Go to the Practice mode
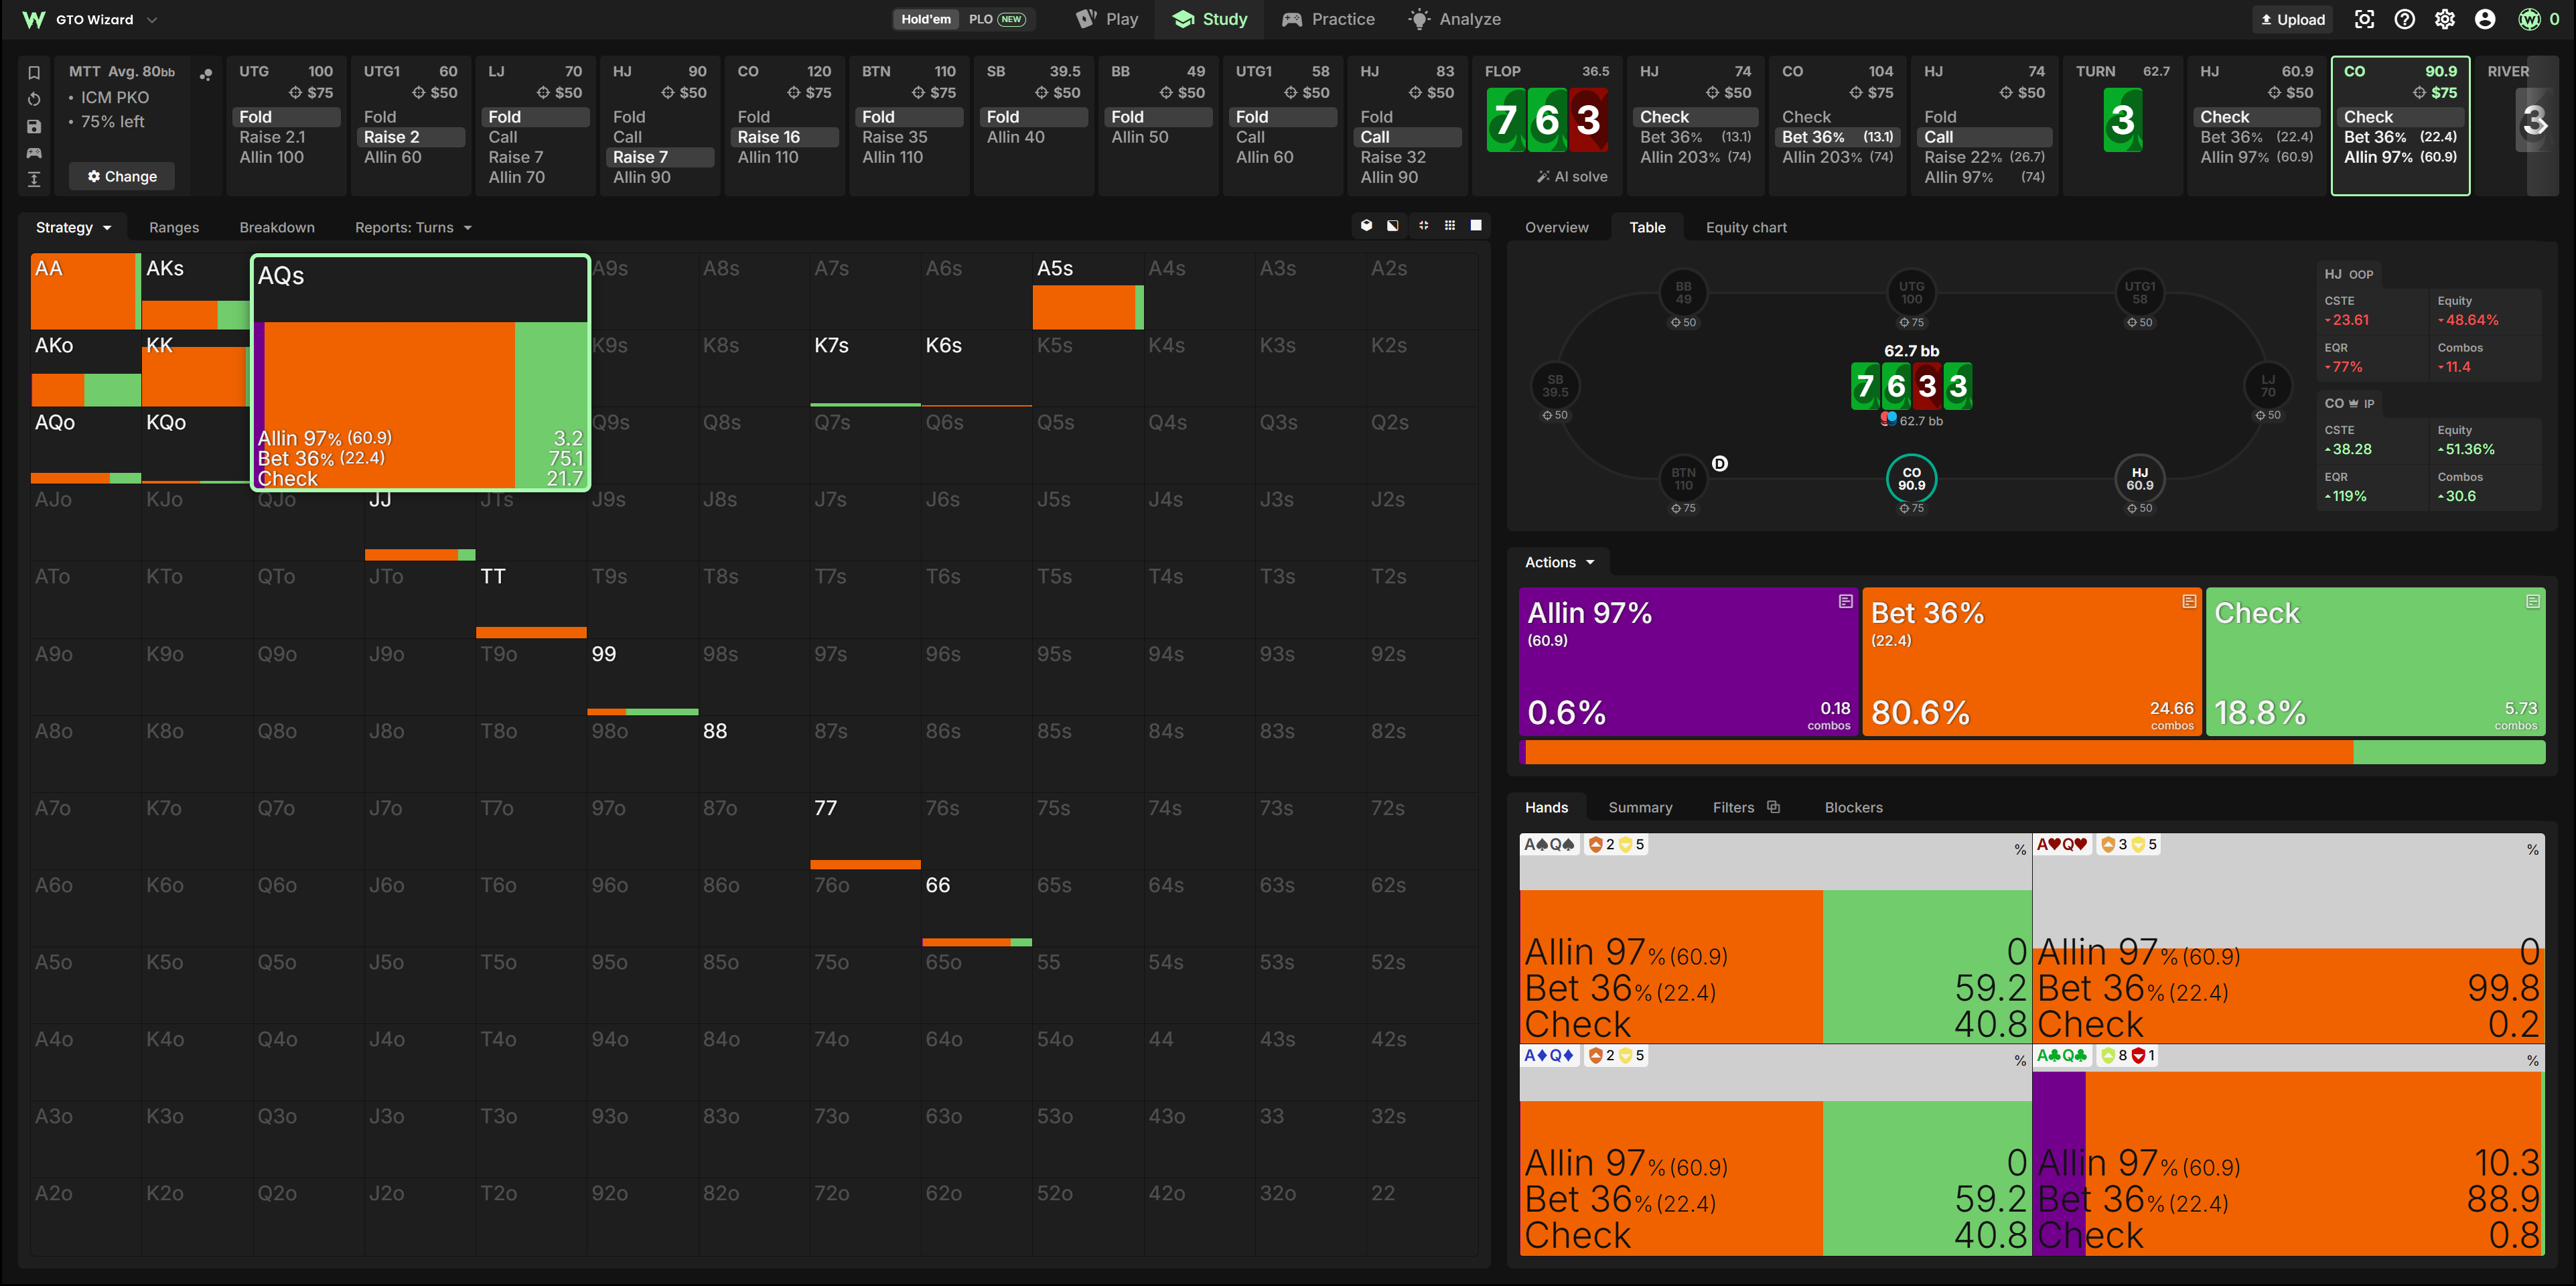Screen dimensions: 2576x1286 [x=1328, y=19]
